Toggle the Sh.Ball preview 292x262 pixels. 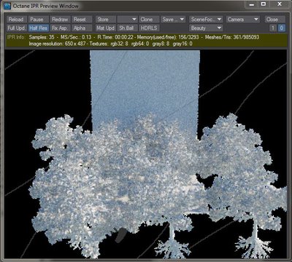click(x=127, y=28)
